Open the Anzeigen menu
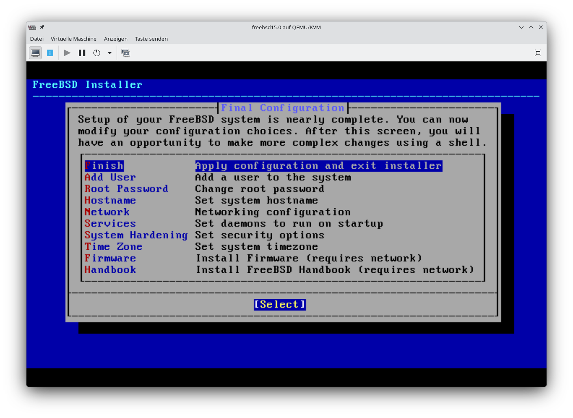Image resolution: width=573 pixels, height=418 pixels. 115,39
